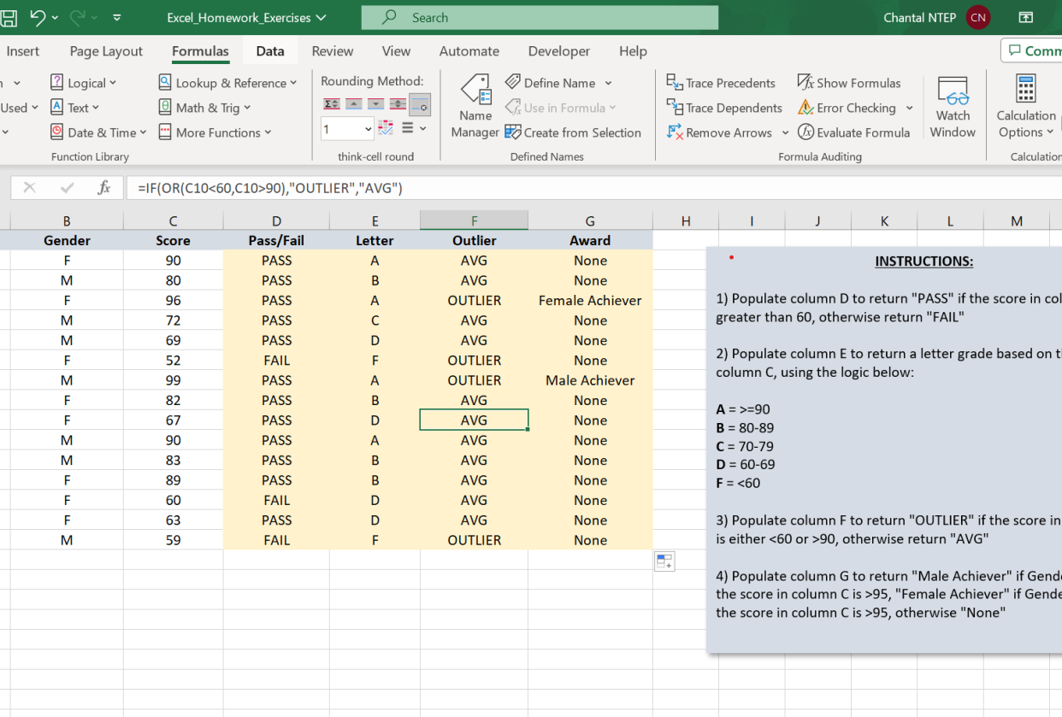Select the Male Achiever cell
This screenshot has height=717, width=1062.
pyautogui.click(x=590, y=380)
